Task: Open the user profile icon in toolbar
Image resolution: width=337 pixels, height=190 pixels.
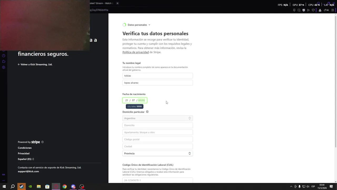Action: (x=320, y=10)
